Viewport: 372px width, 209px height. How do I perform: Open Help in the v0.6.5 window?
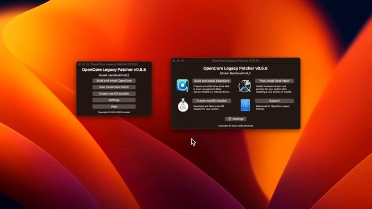[114, 107]
